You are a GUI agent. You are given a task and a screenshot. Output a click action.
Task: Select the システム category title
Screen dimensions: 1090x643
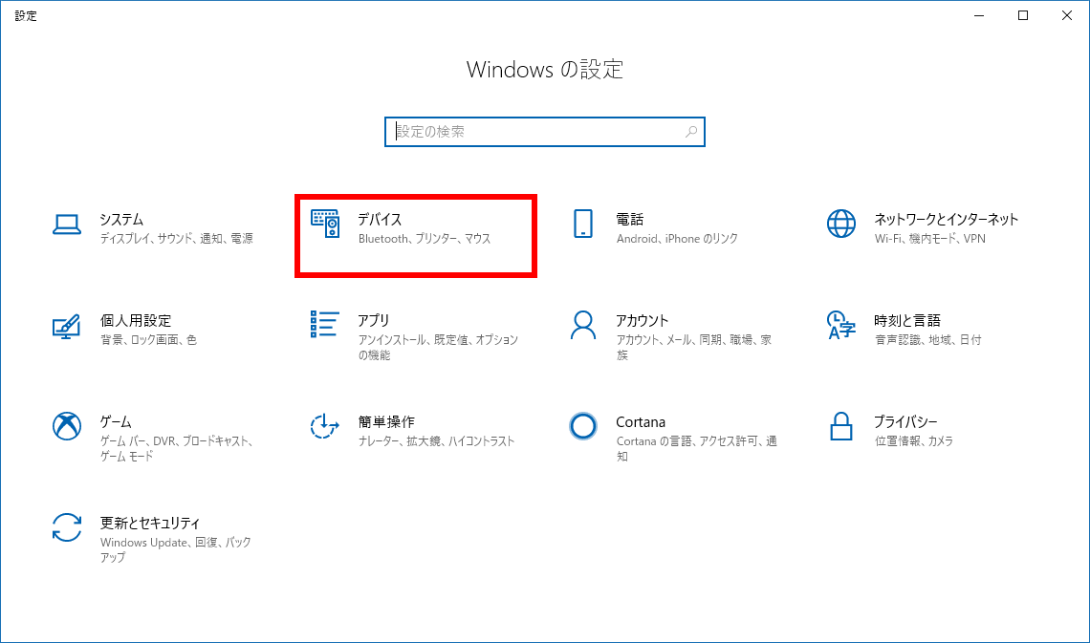[x=121, y=220]
